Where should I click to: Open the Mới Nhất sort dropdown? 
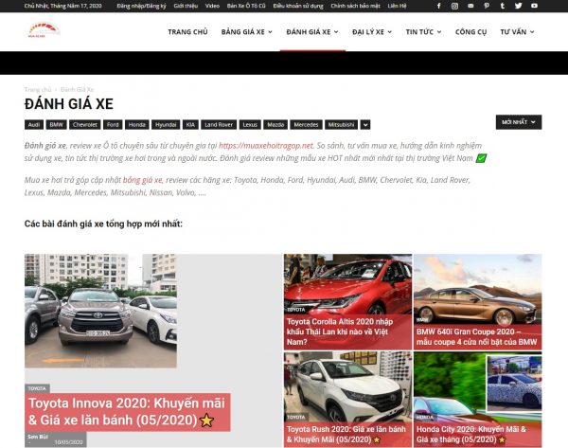tap(519, 122)
